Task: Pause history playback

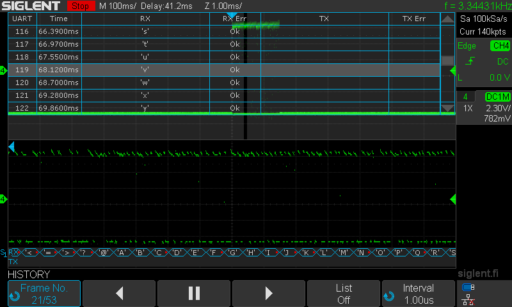Action: (194, 294)
